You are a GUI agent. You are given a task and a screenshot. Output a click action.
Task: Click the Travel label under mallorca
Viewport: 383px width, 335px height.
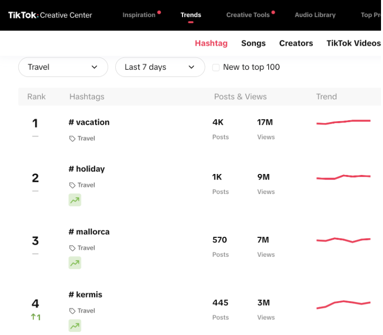(x=86, y=248)
